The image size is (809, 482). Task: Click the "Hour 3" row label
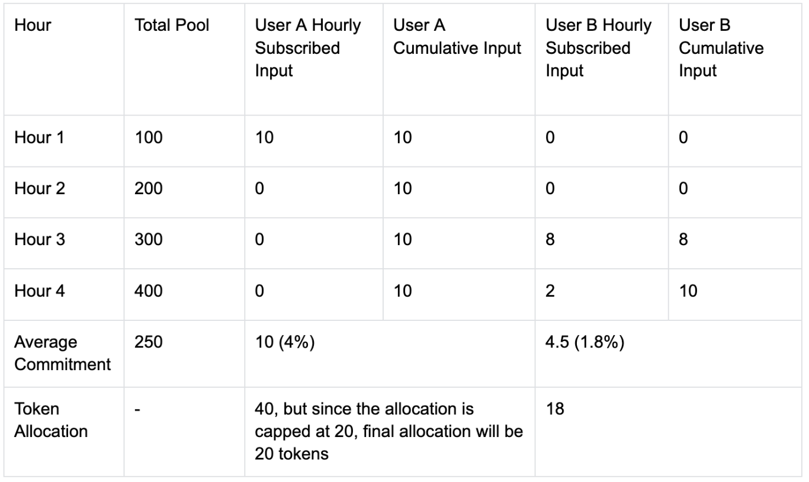(x=40, y=240)
